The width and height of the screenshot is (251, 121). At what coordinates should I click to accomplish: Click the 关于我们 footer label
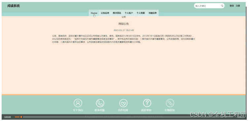pyautogui.click(x=78, y=110)
